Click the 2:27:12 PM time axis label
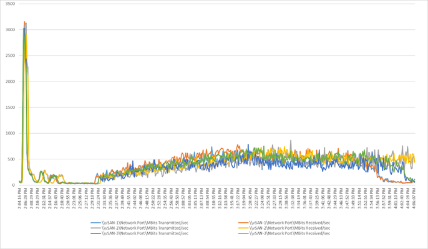 pyautogui.click(x=86, y=198)
